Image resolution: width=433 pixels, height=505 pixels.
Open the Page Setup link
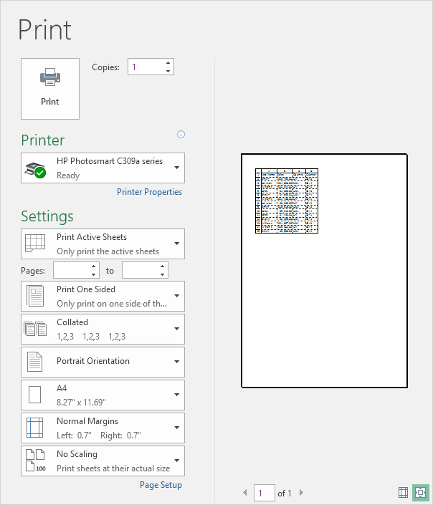click(161, 485)
